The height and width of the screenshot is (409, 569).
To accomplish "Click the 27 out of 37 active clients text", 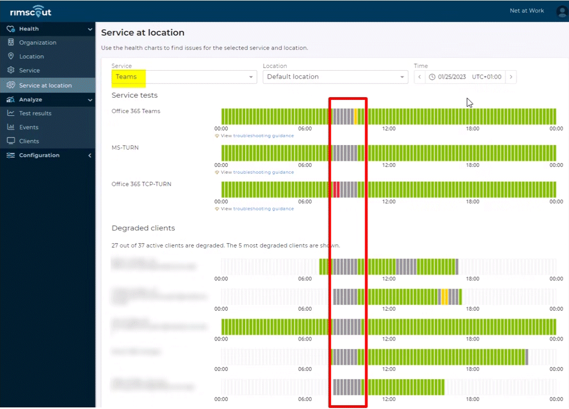I will 226,245.
